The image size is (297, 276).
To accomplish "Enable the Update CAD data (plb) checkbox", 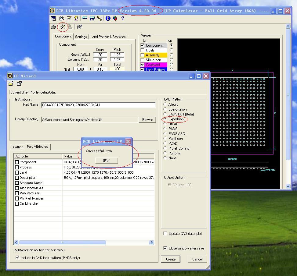I will point(165,234).
